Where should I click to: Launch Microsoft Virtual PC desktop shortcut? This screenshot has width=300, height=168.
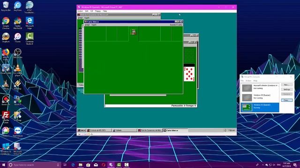pos(18,149)
